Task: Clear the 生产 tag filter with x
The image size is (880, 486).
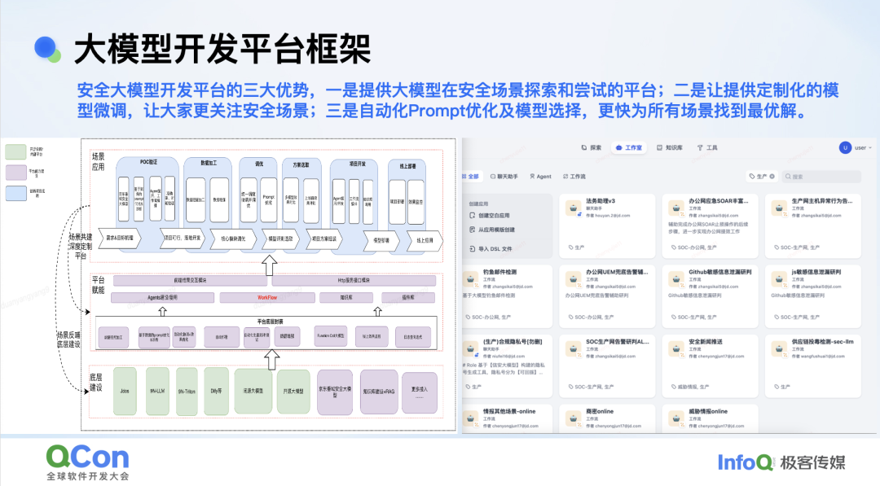Action: point(772,176)
